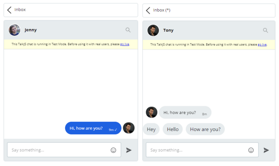Select the Hello quick reply

(x=172, y=129)
